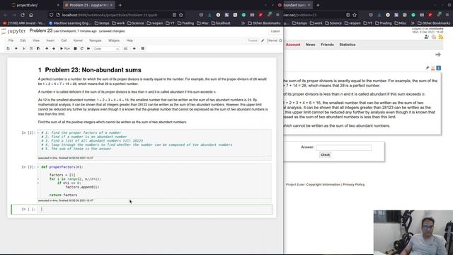Click the Logout button in Jupyter
The image size is (453, 255).
click(275, 31)
